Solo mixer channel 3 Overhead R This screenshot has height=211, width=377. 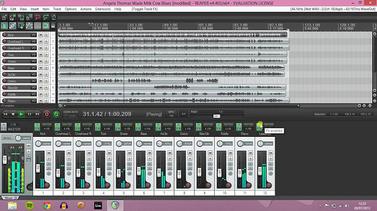[x=89, y=158]
